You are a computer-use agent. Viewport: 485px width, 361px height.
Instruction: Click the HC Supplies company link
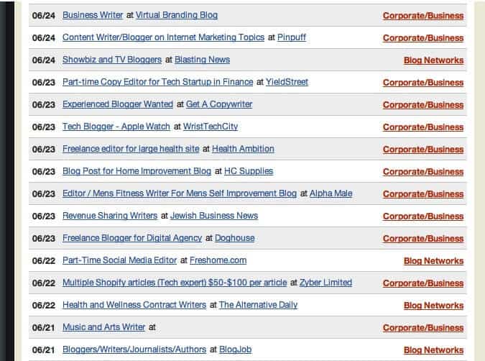tap(249, 171)
